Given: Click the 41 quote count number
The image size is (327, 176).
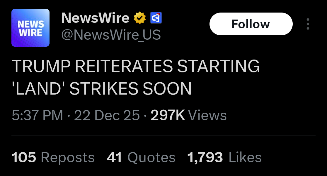Looking at the screenshot, I should point(114,157).
